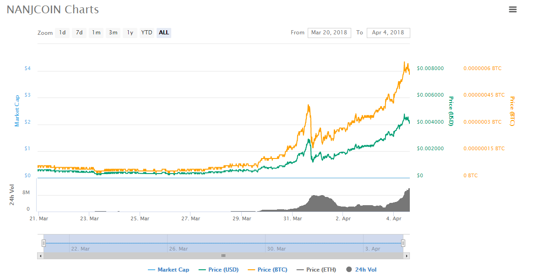The image size is (538, 278).
Task: Toggle the Market Cap series in legend
Action: coord(168,270)
